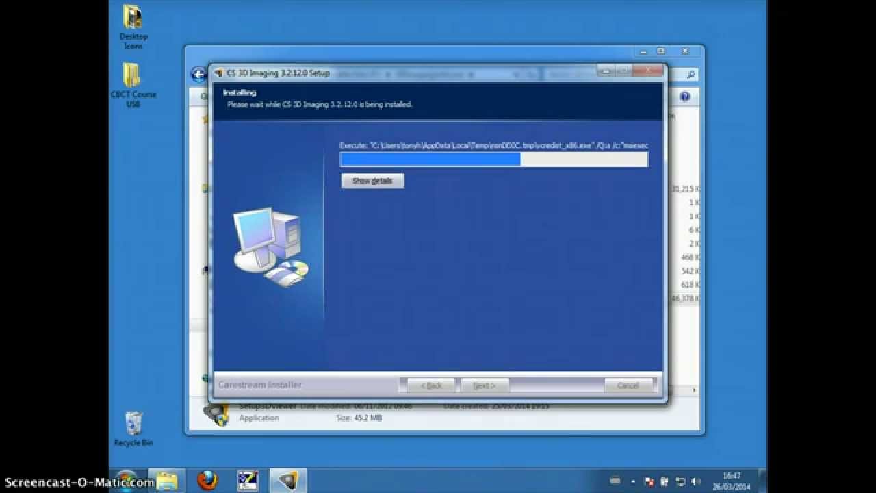Open Windows Explorer from the taskbar
Image resolution: width=876 pixels, height=493 pixels.
click(166, 481)
